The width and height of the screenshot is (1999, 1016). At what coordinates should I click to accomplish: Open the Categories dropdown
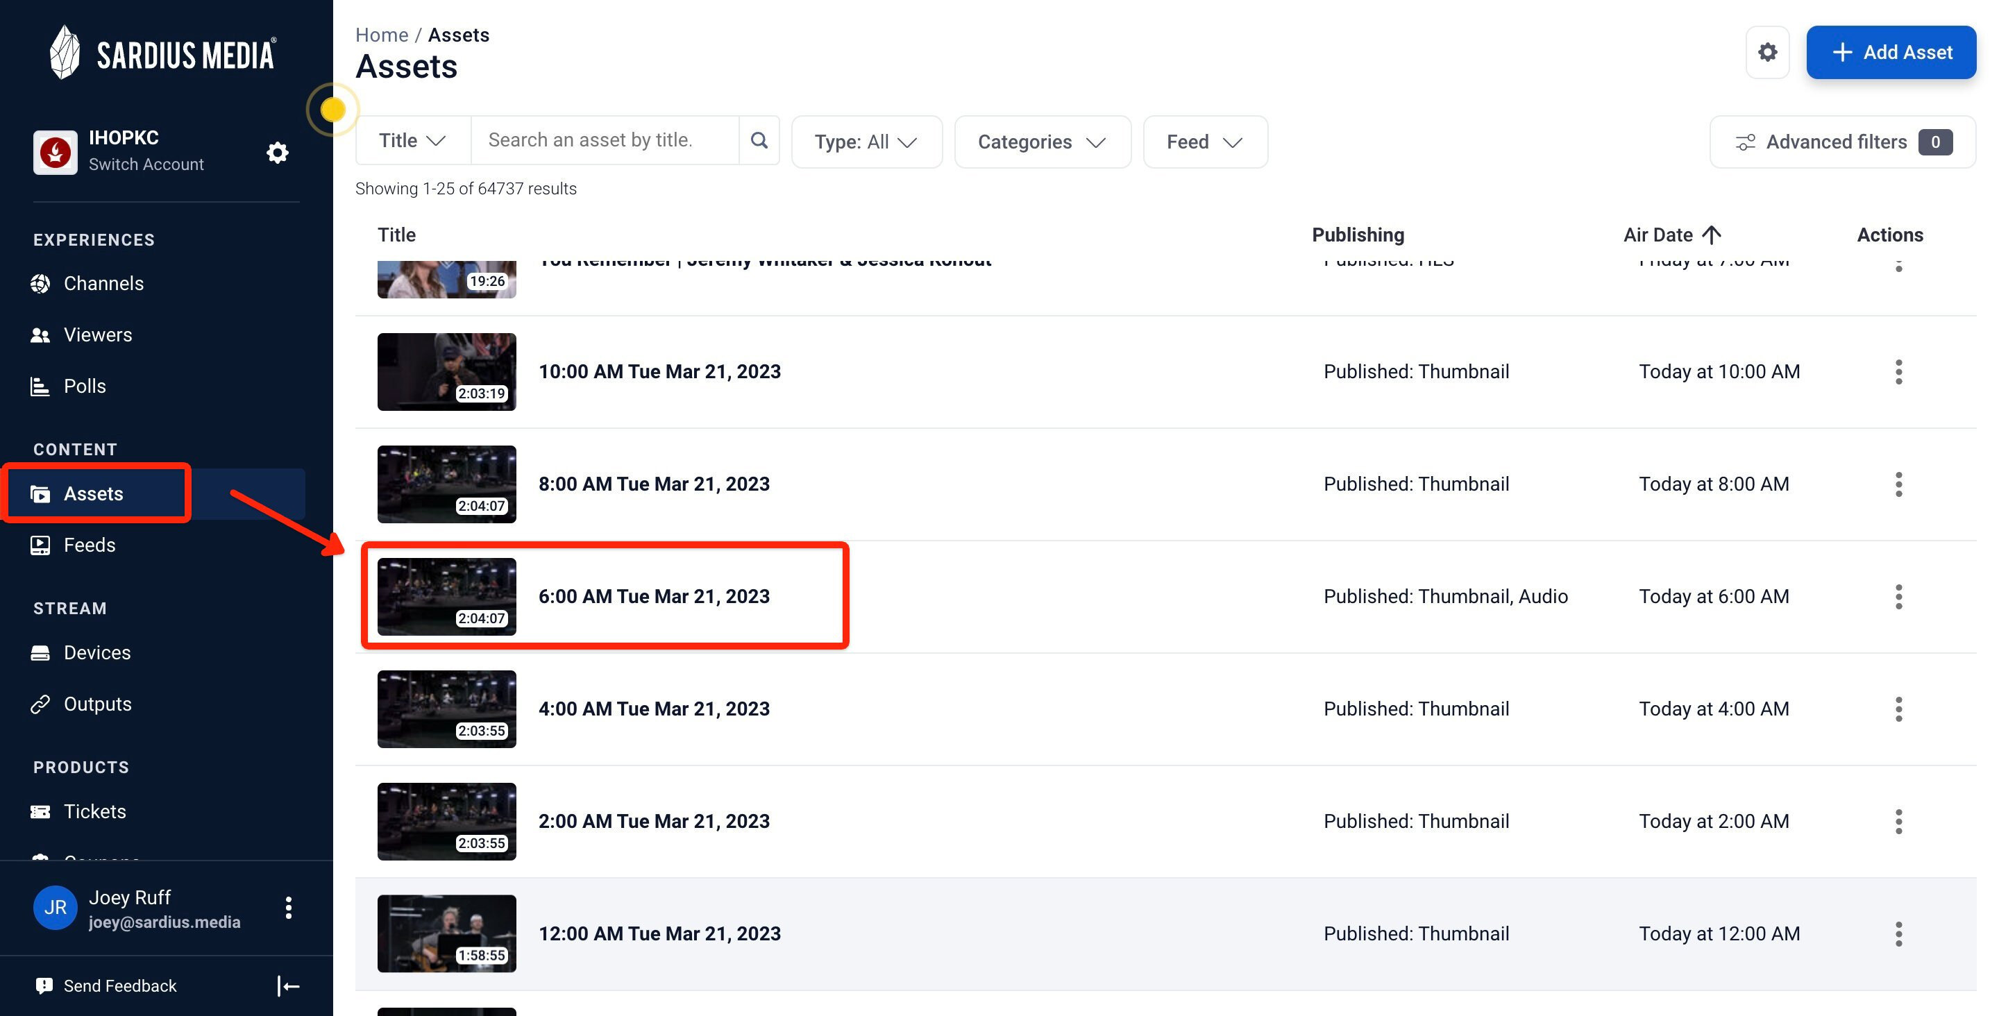1042,142
